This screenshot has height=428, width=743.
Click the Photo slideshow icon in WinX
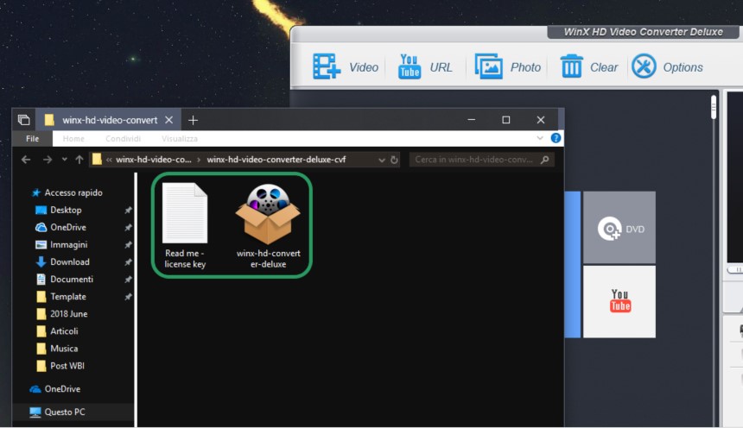(488, 66)
